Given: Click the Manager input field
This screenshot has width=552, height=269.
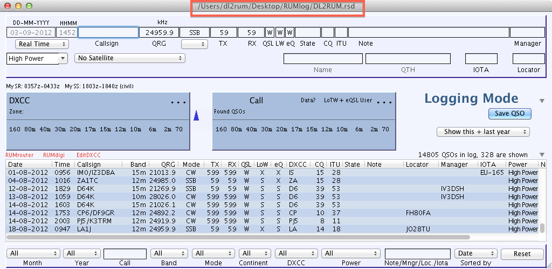Looking at the screenshot, I should [x=527, y=32].
